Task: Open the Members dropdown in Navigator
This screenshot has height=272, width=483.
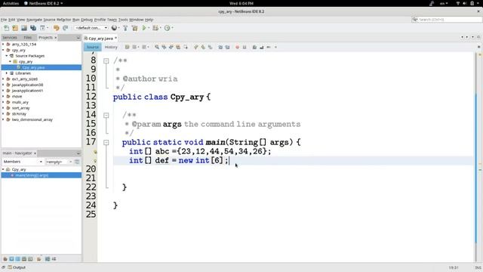Action: pos(23,162)
